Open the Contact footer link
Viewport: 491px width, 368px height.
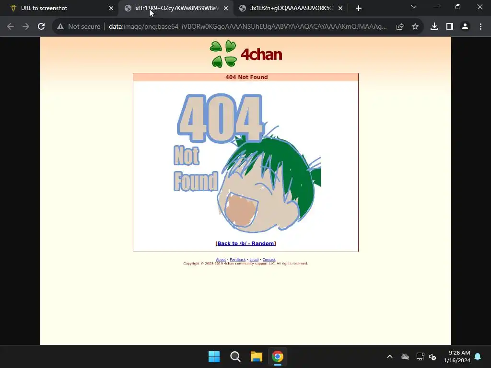pyautogui.click(x=269, y=259)
